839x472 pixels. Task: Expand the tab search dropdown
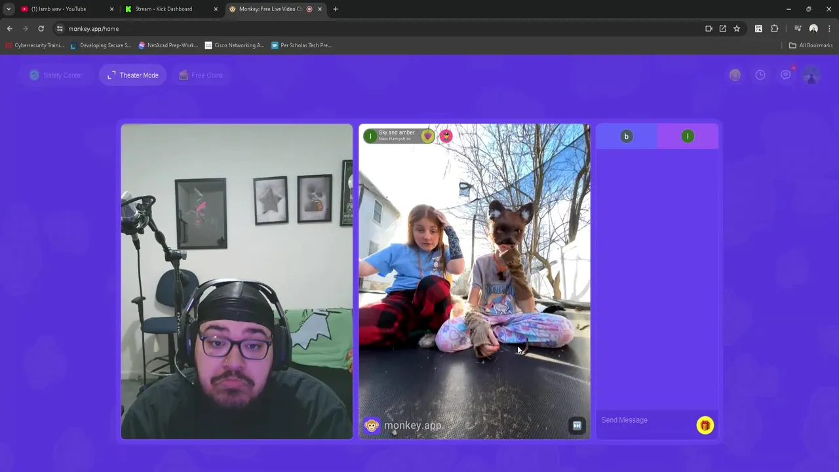pos(9,9)
